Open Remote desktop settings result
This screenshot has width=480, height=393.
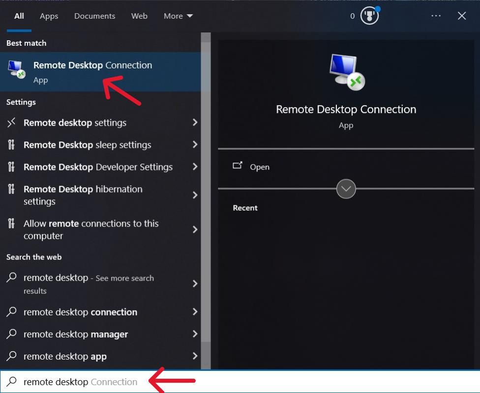coord(100,123)
